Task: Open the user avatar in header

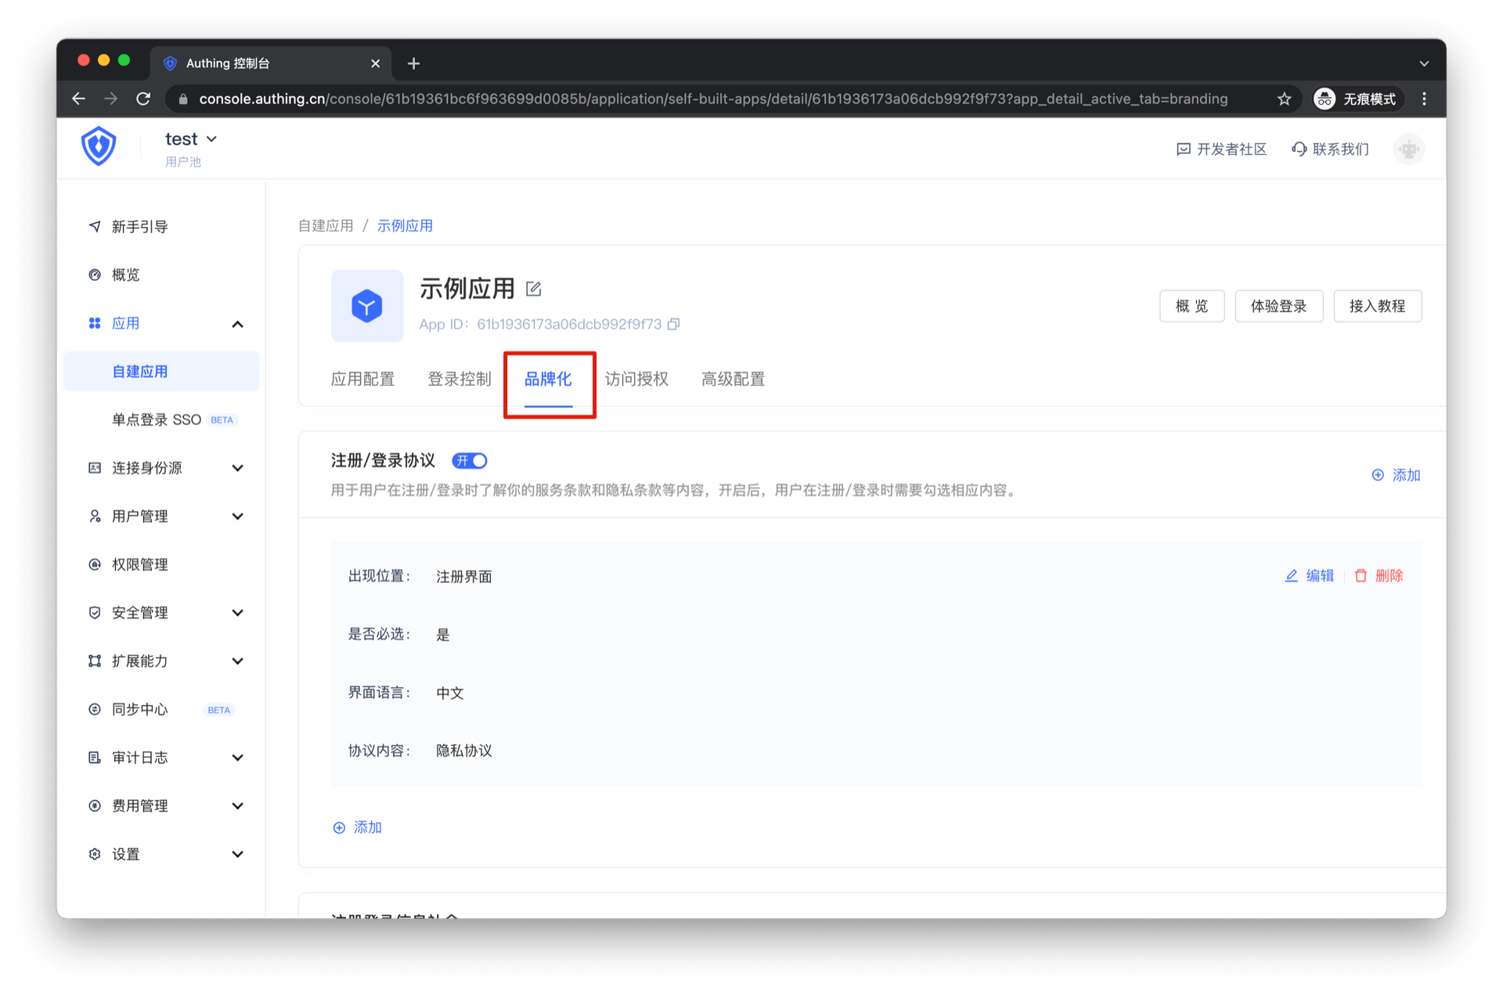Action: pyautogui.click(x=1408, y=149)
